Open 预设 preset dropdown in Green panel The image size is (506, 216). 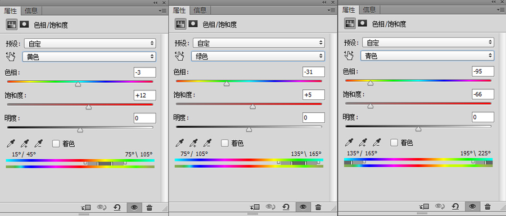259,43
